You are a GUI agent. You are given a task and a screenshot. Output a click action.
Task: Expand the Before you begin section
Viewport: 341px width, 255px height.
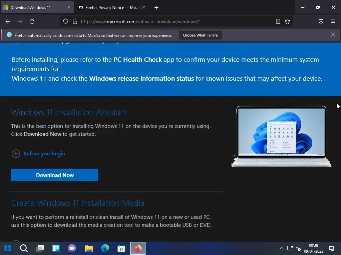tap(44, 153)
